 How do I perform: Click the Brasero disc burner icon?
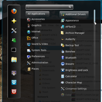coord(63,64)
